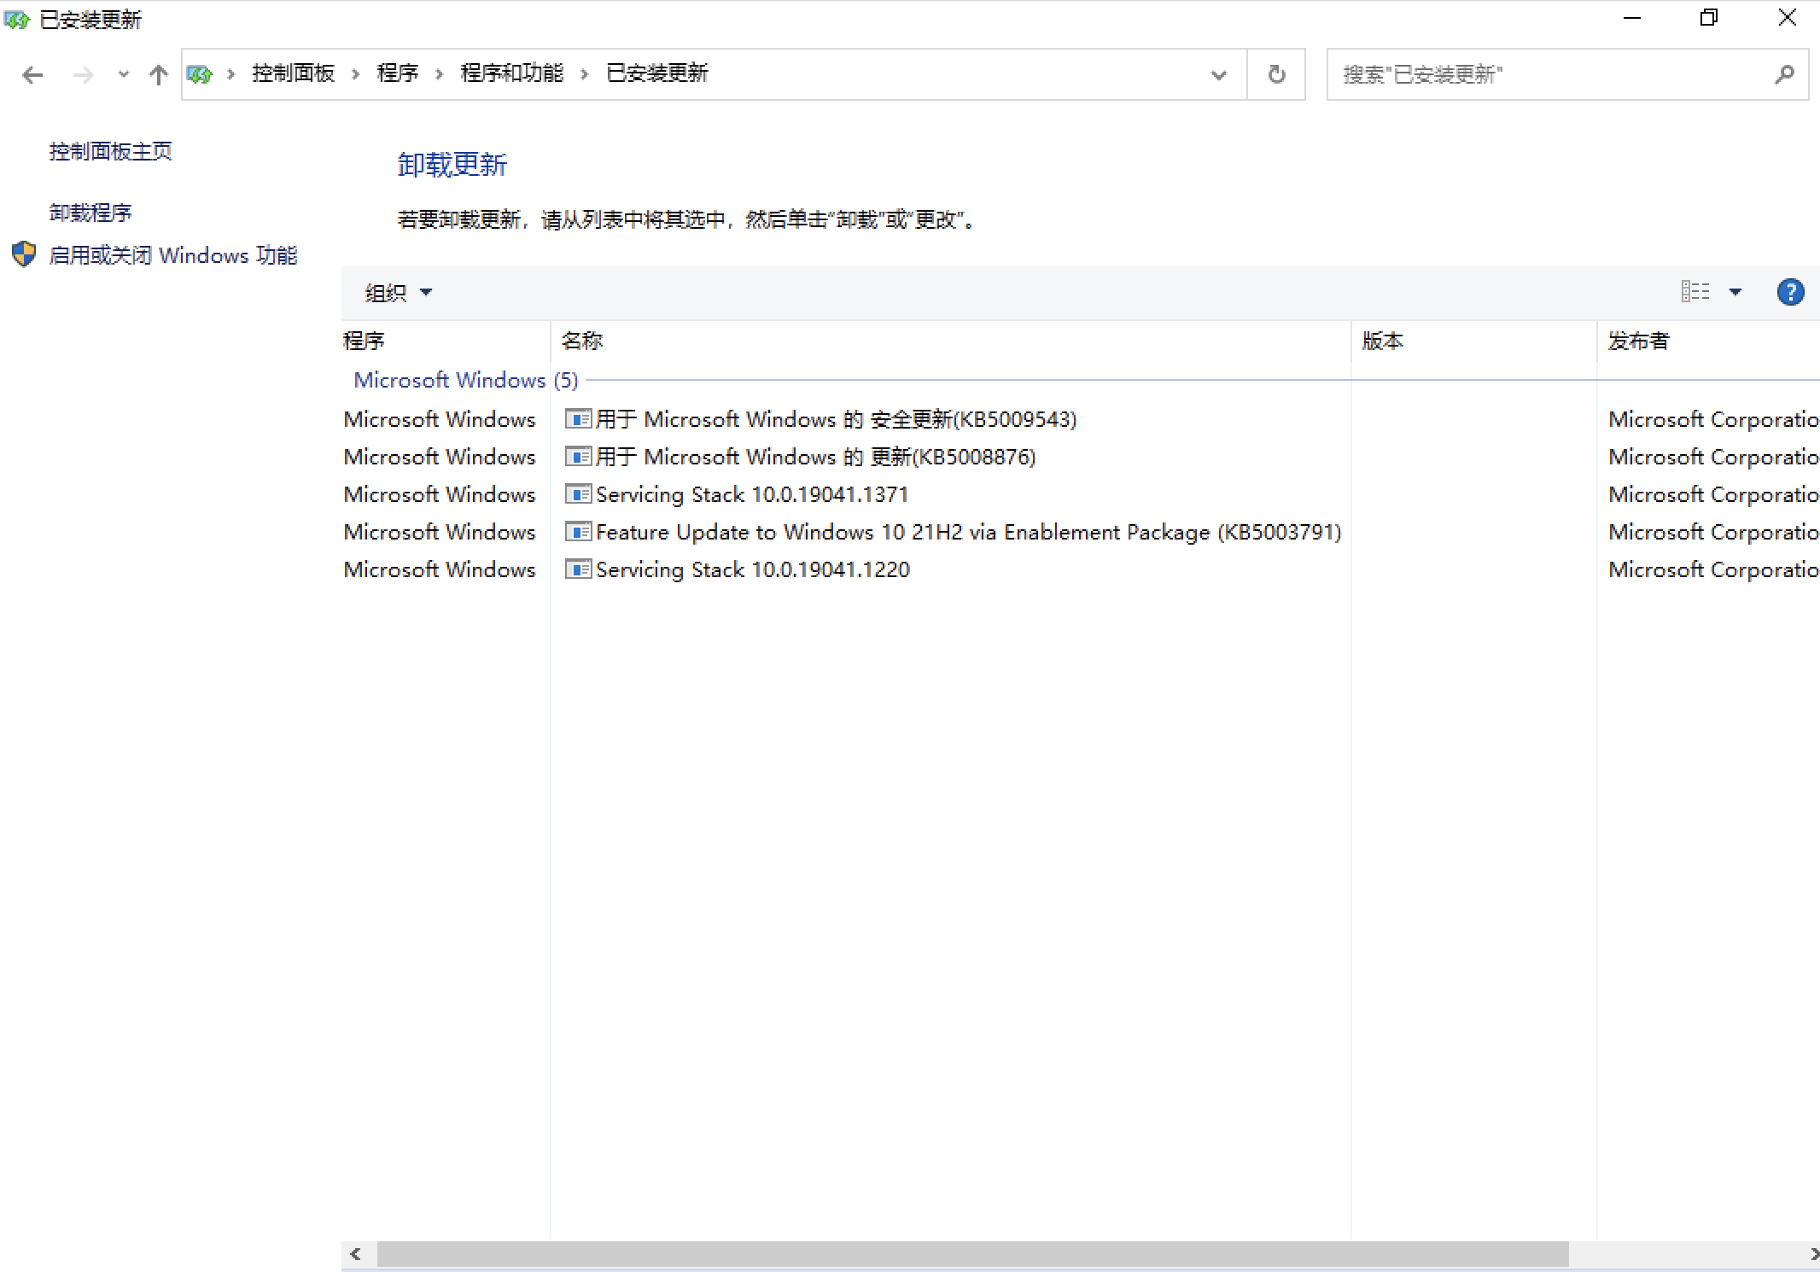
Task: Open the recent locations dropdown arrow
Action: tap(124, 75)
